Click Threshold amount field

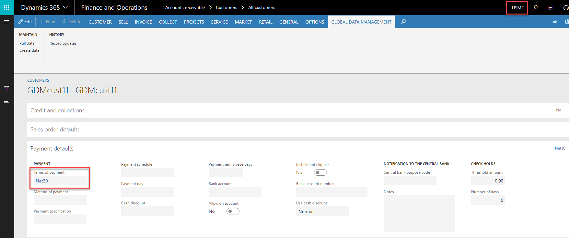488,181
